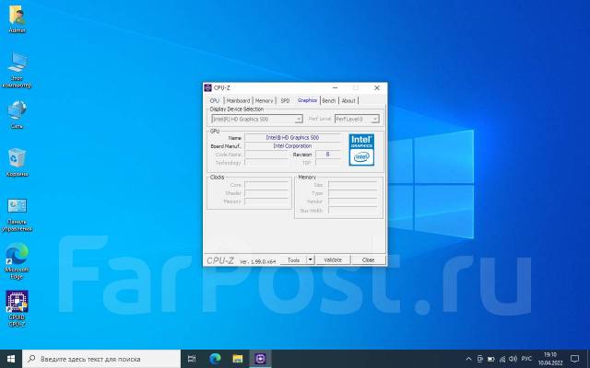Image resolution: width=590 pixels, height=368 pixels.
Task: Open the Admin folder desktop icon
Action: (x=17, y=17)
